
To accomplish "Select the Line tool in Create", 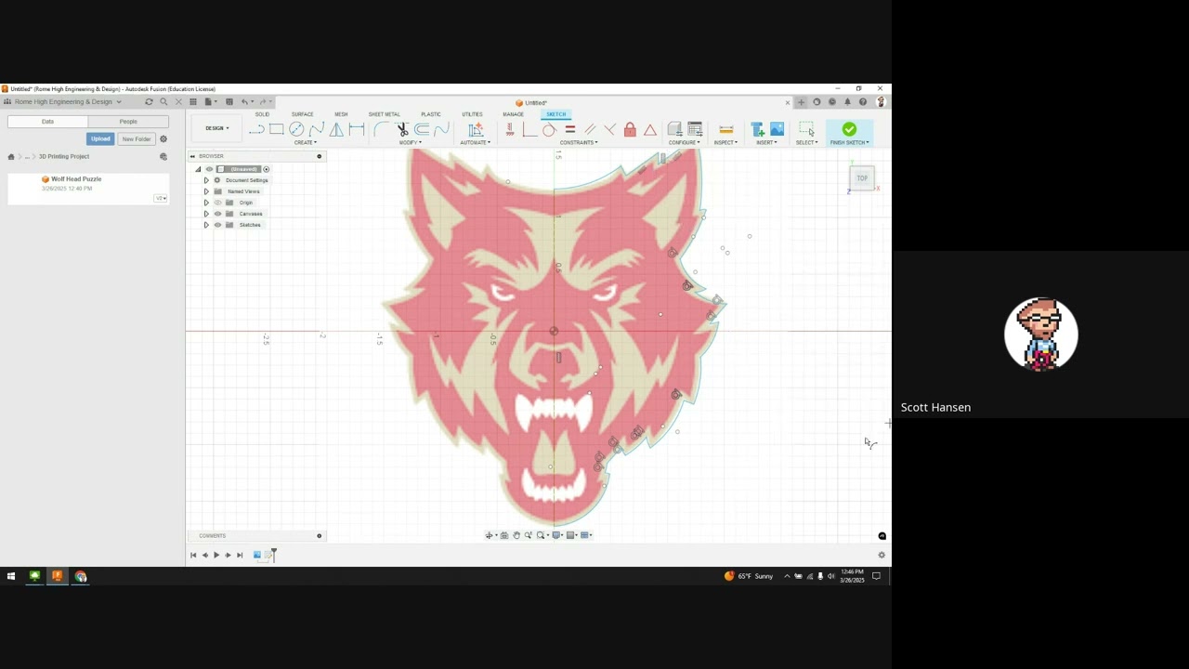I will click(256, 130).
